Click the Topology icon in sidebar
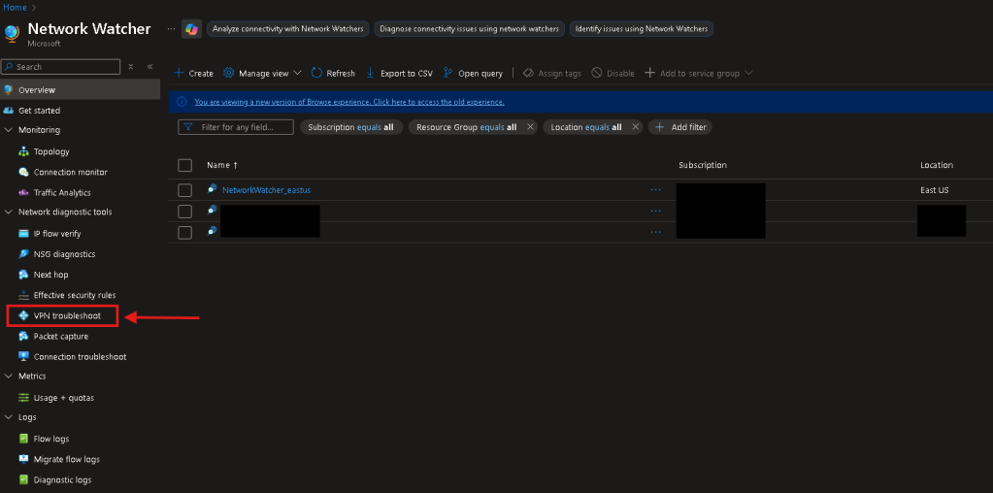Screen dimensions: 993x493 [x=24, y=151]
